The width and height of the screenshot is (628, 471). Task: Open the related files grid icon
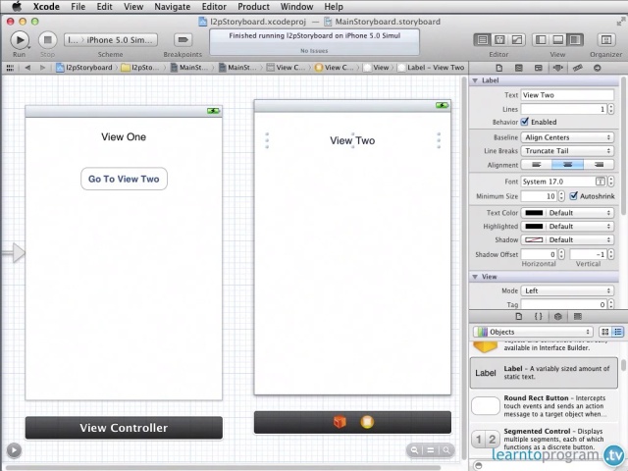pos(10,68)
